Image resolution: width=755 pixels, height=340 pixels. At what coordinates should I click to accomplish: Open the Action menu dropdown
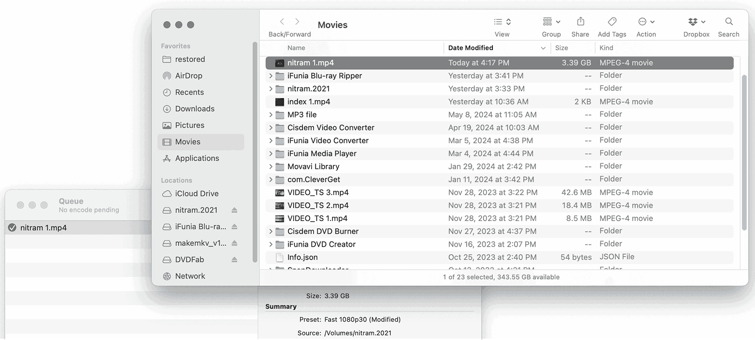coord(646,22)
